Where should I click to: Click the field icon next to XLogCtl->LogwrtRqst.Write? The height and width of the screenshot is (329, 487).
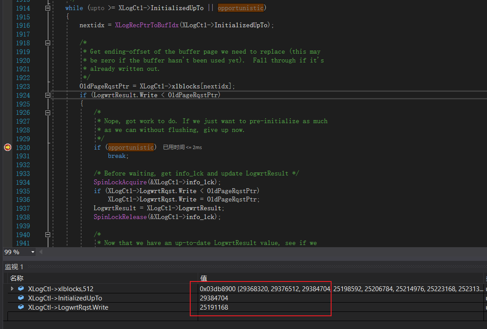(x=21, y=307)
